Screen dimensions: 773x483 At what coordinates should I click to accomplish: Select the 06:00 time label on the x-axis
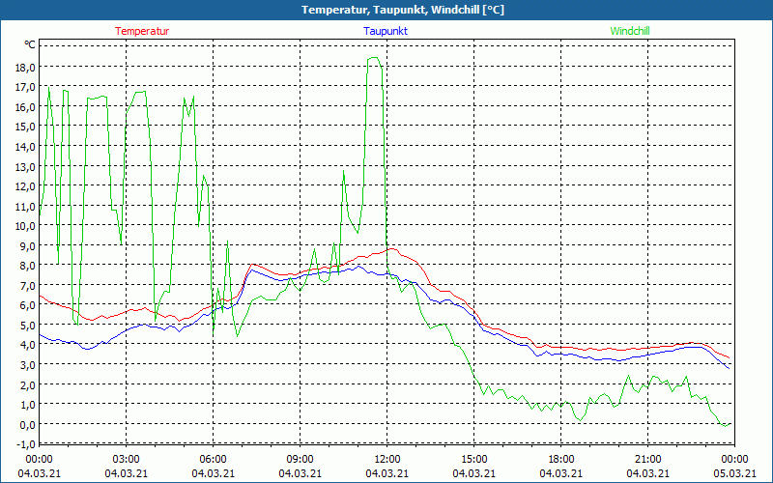(x=213, y=459)
